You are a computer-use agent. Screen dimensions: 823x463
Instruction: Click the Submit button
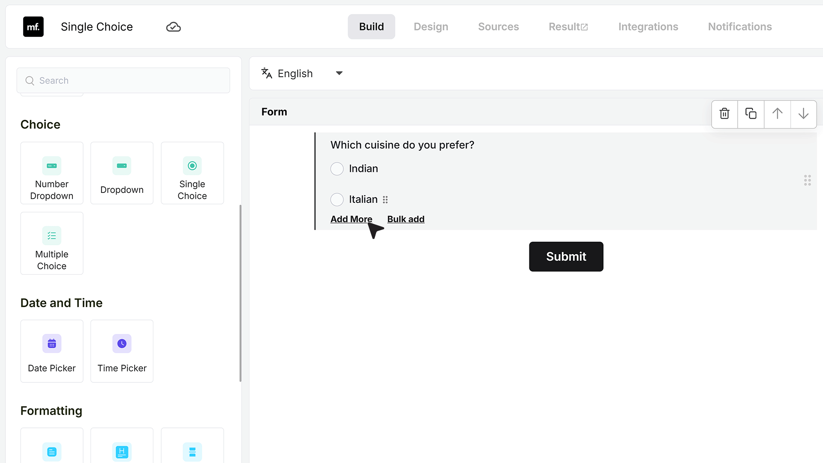566,256
